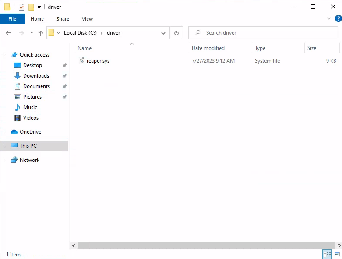Click the New folder quick access icon
Screen dimensions: 342x259
(31, 7)
